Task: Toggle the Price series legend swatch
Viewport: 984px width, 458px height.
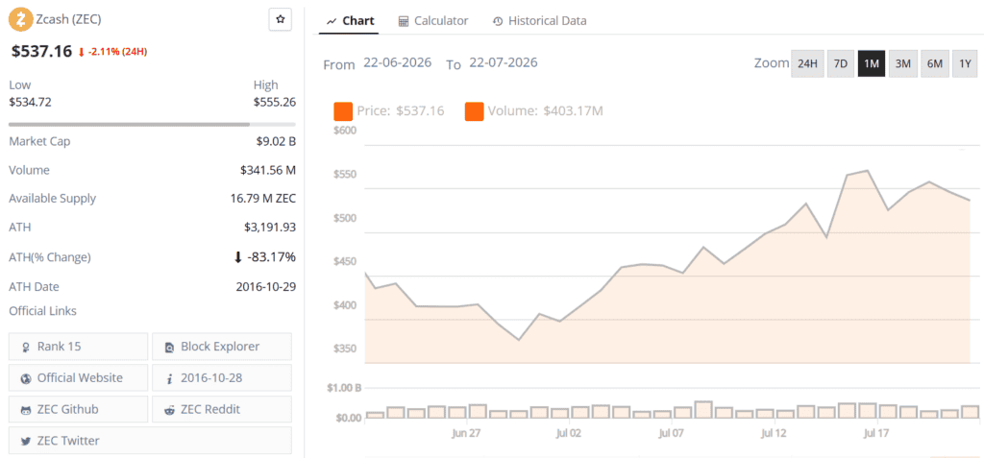Action: [343, 111]
